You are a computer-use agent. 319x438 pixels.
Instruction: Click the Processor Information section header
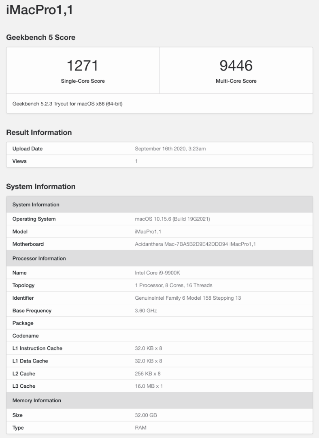tap(39, 258)
